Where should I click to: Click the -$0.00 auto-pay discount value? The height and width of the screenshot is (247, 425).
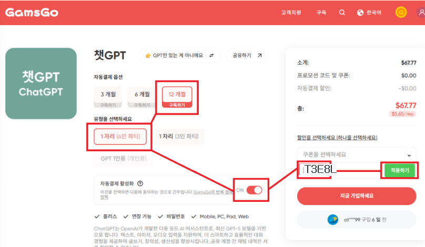(408, 88)
